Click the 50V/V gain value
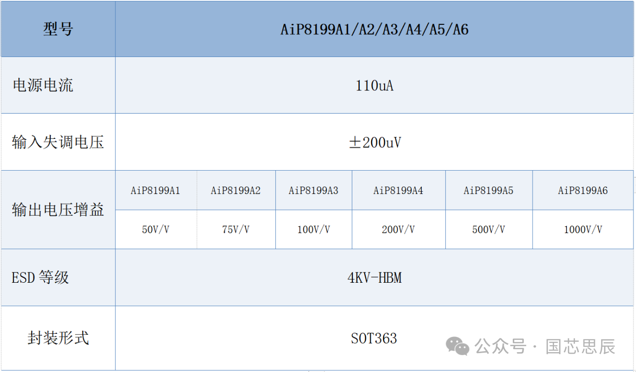Viewport: 636px width, 372px height. 156,230
